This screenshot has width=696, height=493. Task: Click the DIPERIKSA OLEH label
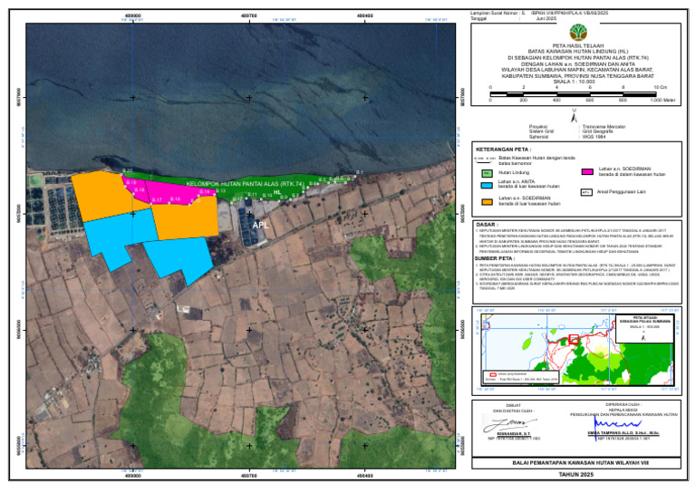point(623,405)
